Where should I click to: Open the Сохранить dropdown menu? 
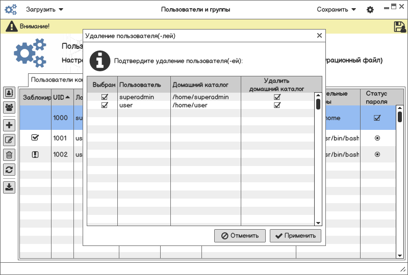[336, 10]
